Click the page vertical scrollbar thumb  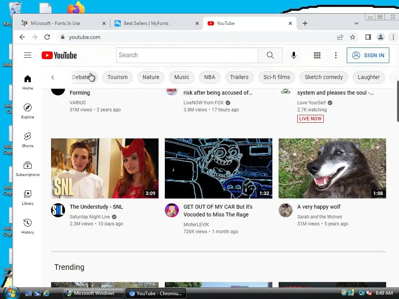click(398, 102)
